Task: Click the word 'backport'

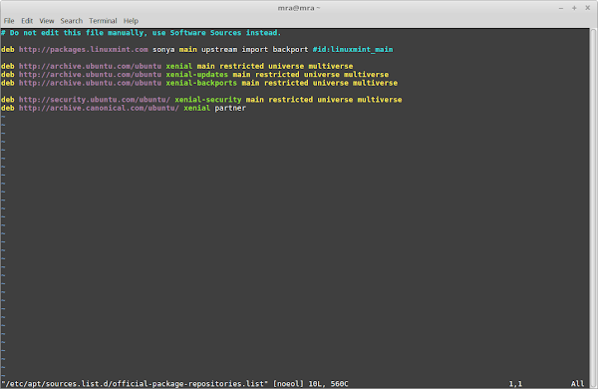Action: pos(290,49)
